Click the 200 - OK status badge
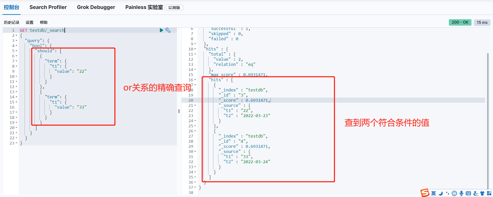 pos(460,22)
